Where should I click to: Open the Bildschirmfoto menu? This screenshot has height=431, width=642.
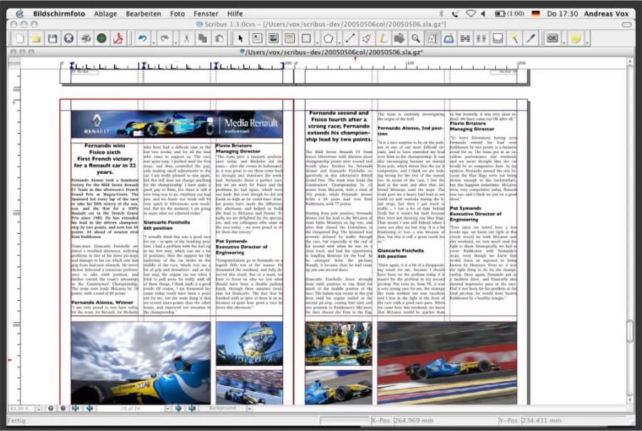pos(59,14)
